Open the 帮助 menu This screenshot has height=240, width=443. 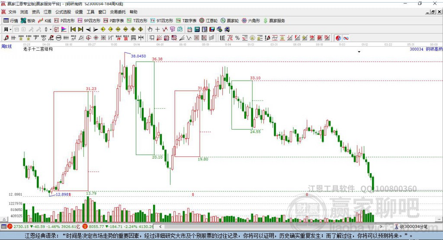point(133,12)
